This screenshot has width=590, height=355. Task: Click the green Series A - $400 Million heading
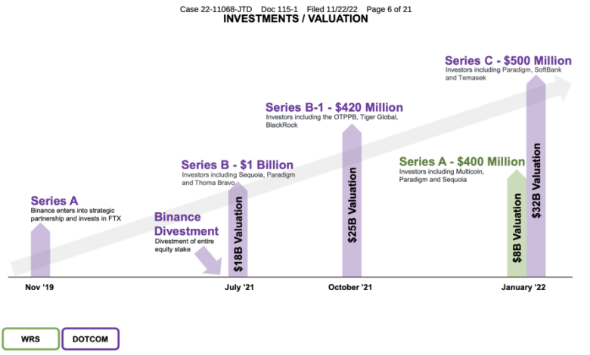(x=461, y=162)
